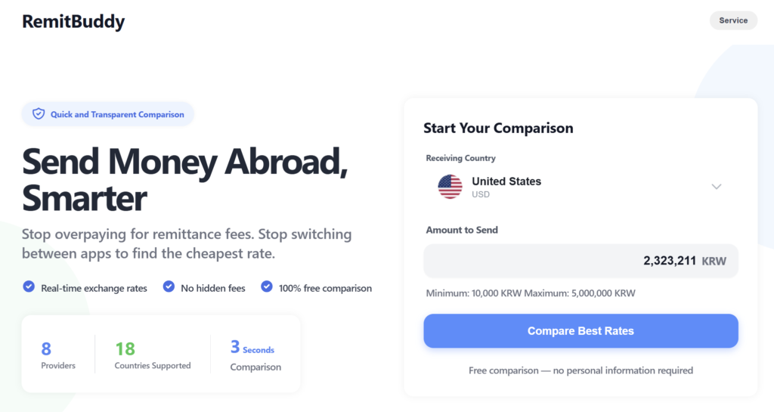
Task: Click the Quick and Transparent Comparison badge
Action: (108, 114)
